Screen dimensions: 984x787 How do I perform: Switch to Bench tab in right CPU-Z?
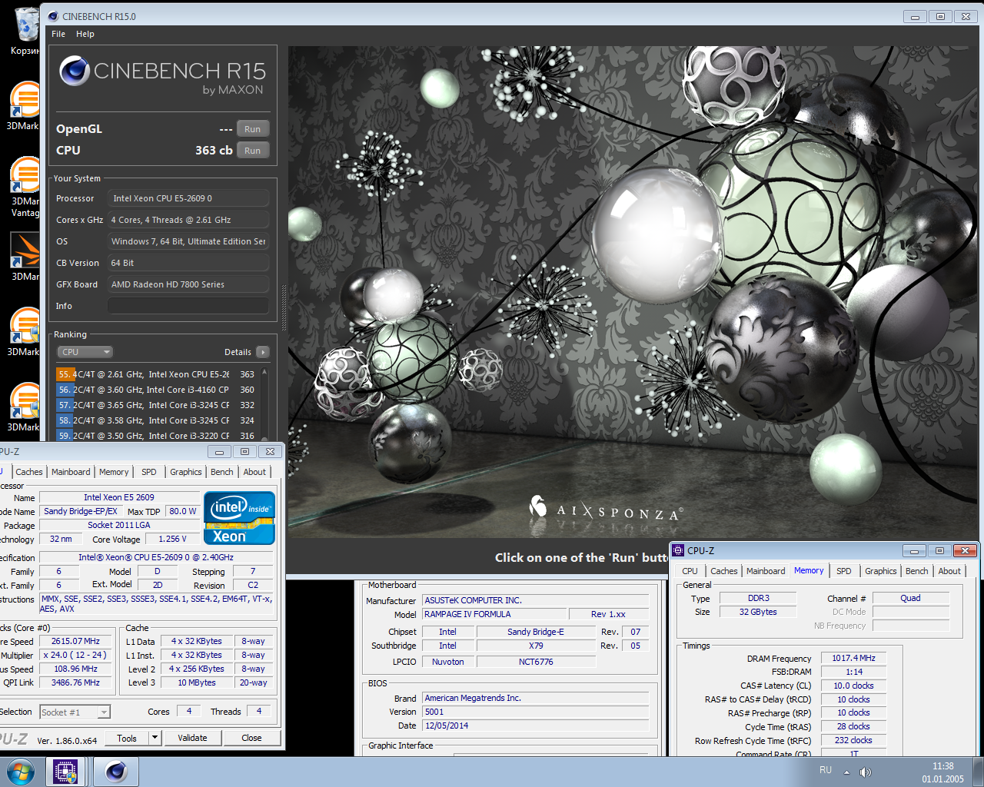pos(917,571)
